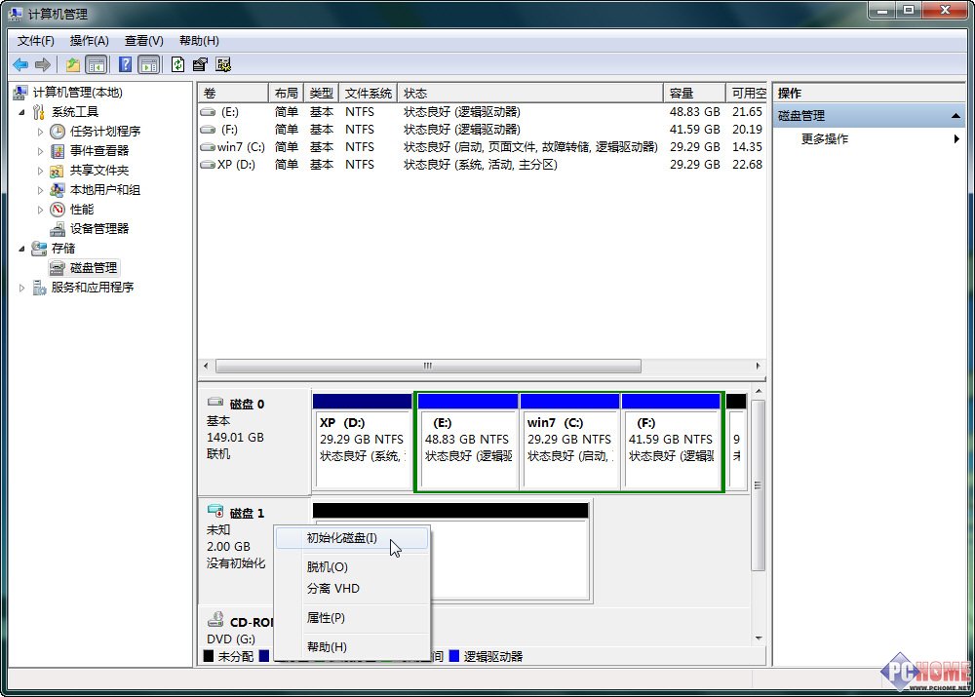Collapse the 磁盘管理 actions section arrow

click(x=955, y=116)
